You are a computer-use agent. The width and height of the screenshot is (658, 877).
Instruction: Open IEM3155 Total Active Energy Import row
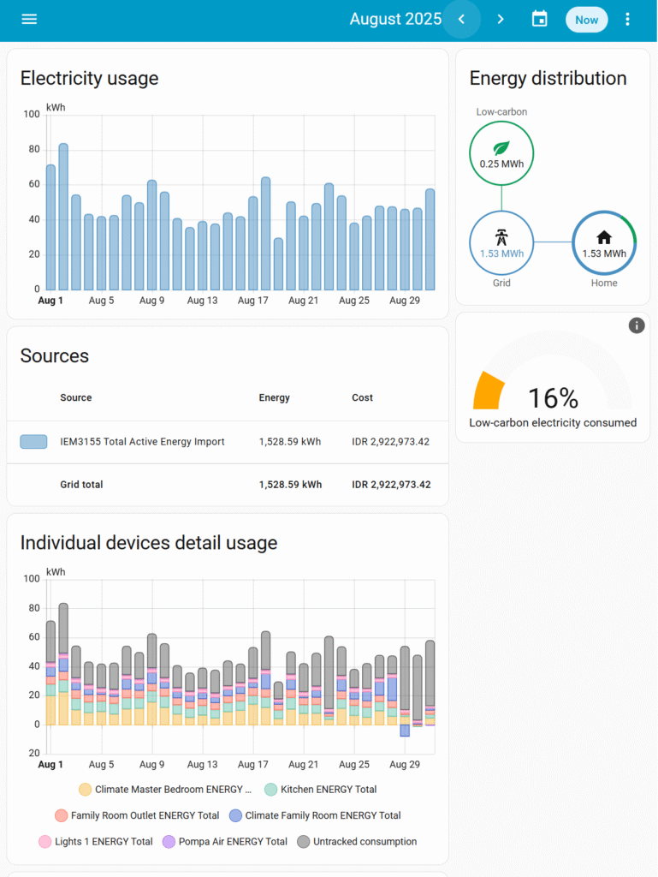point(142,442)
